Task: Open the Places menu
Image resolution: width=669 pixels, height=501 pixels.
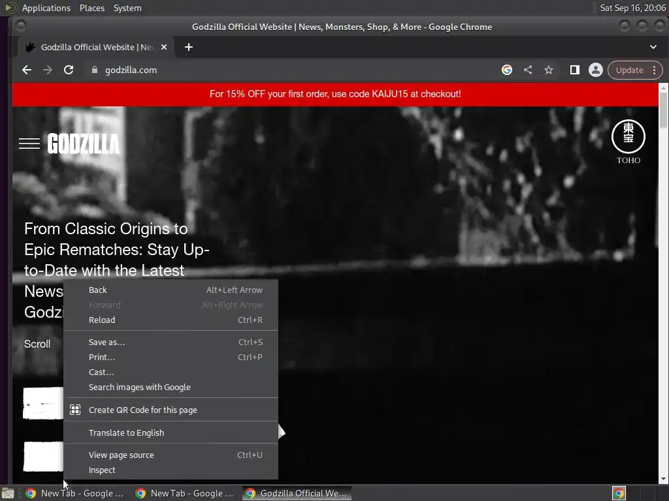Action: [91, 8]
